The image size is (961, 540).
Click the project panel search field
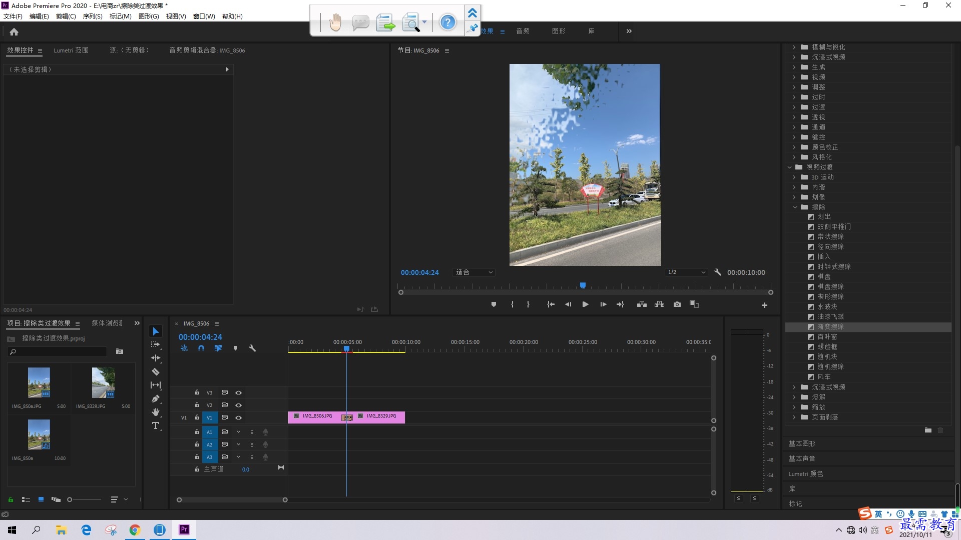(x=58, y=351)
